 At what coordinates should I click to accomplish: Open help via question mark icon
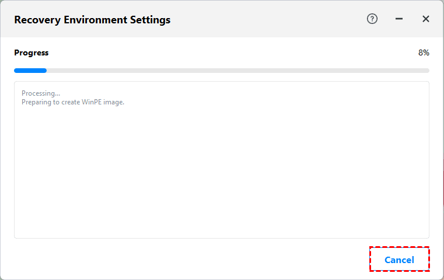(x=372, y=19)
